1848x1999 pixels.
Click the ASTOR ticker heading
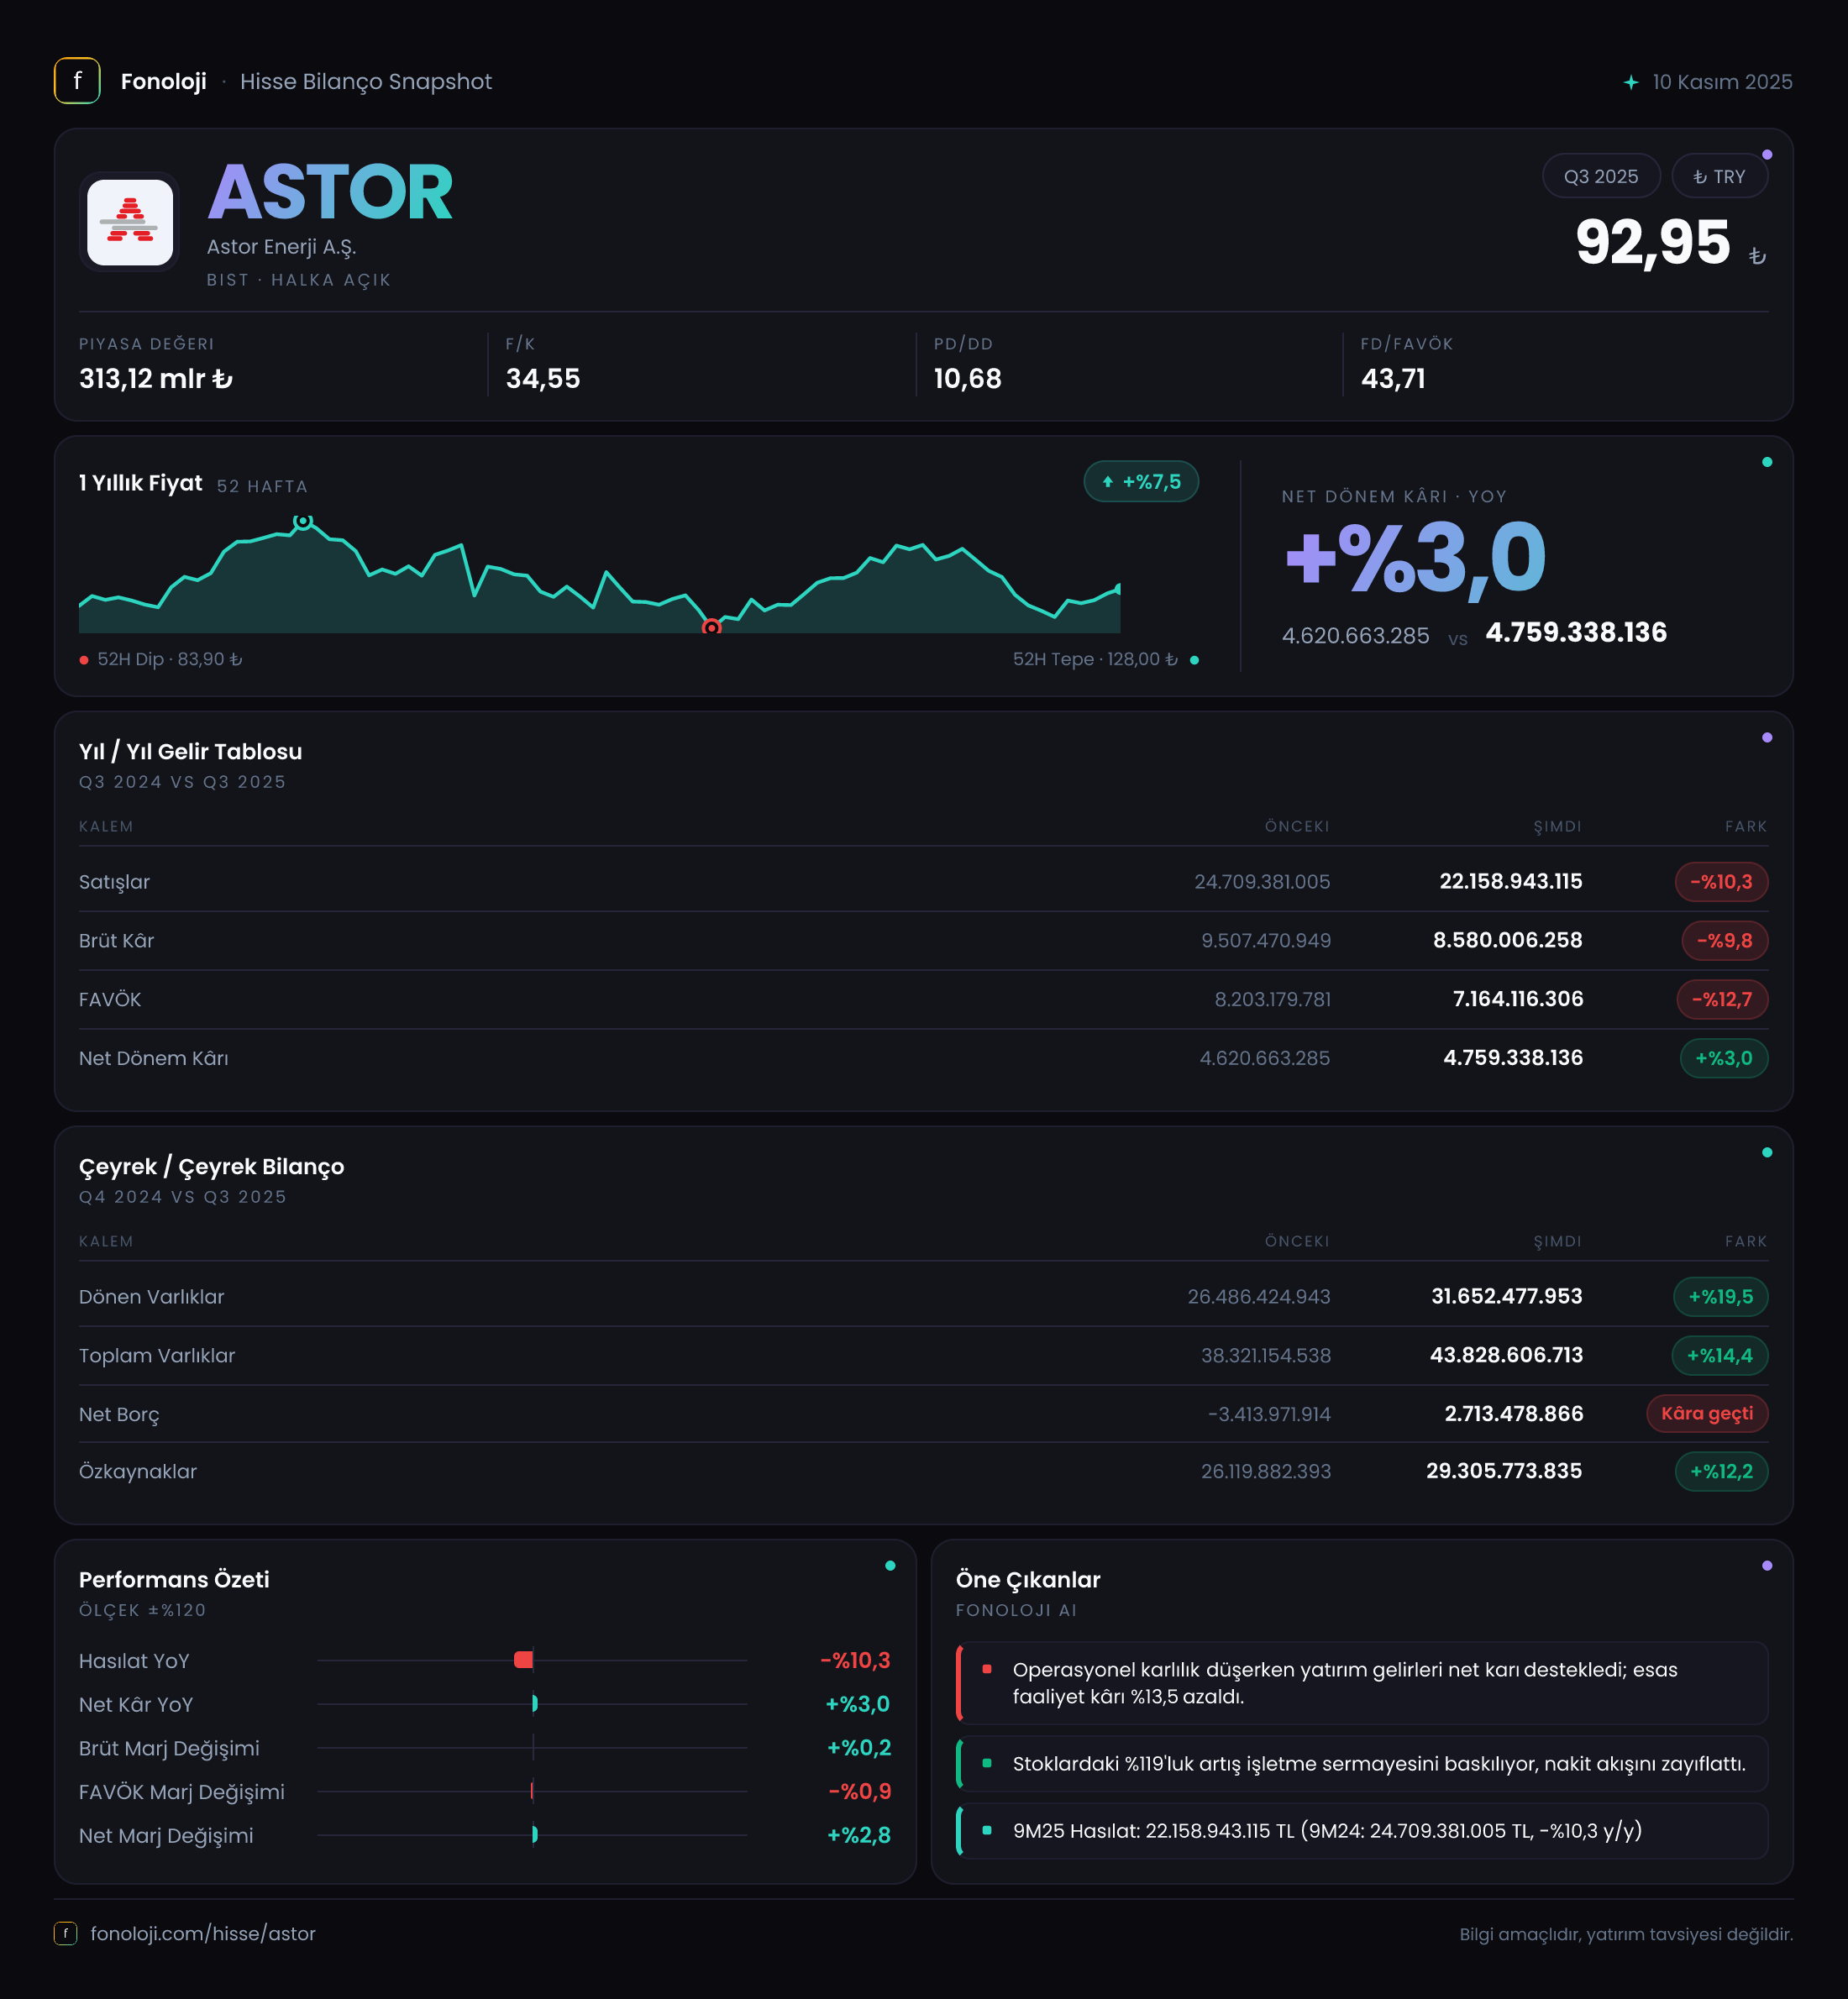click(330, 192)
